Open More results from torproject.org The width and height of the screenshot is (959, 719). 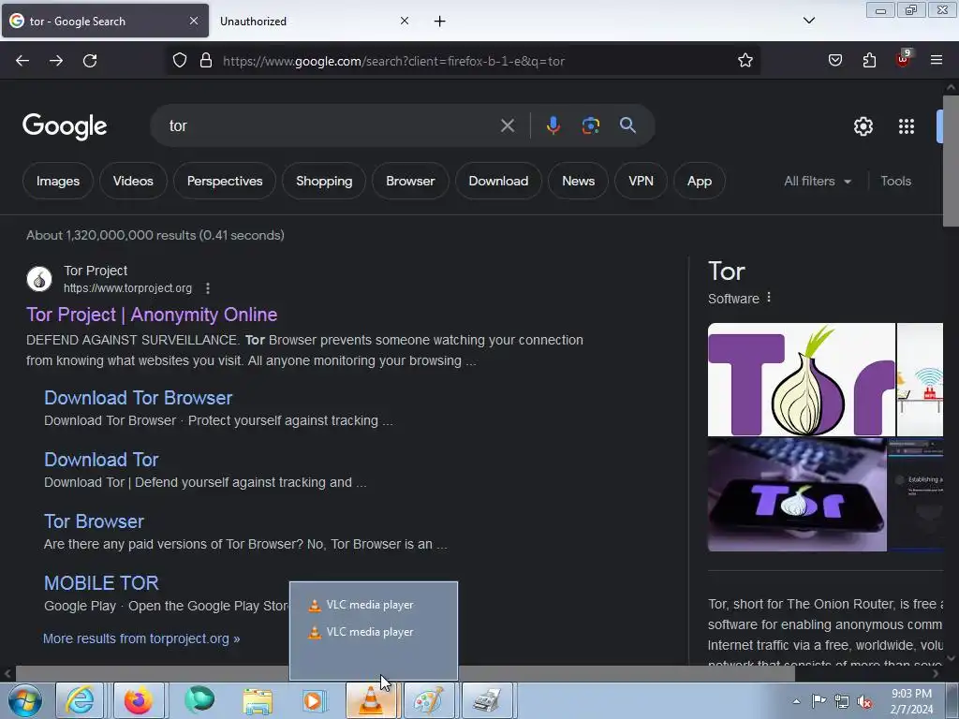click(141, 638)
